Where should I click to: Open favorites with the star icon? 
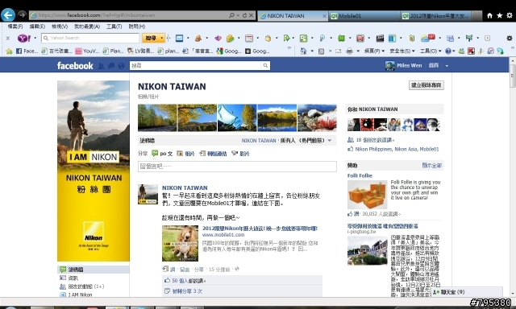click(x=500, y=15)
